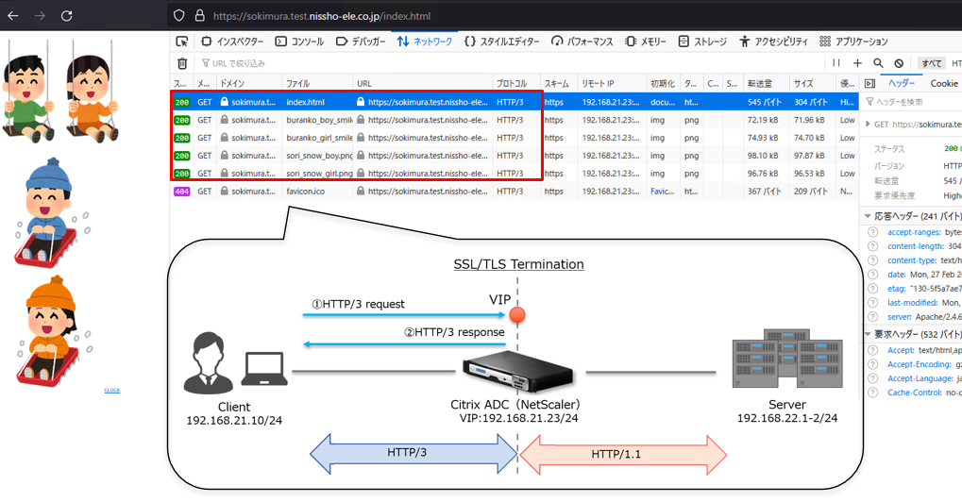962x502 pixels.
Task: Reload the page in browser
Action: click(66, 15)
